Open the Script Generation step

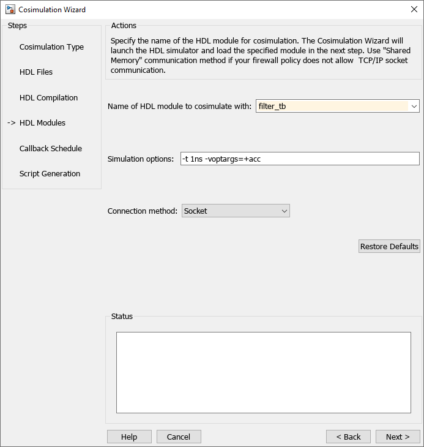[x=50, y=174]
